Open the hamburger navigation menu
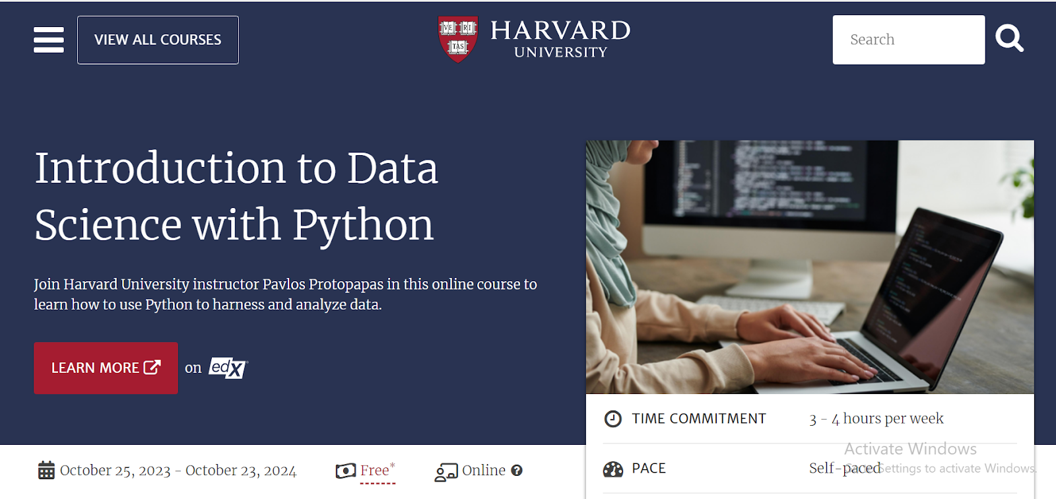The image size is (1056, 499). tap(48, 40)
